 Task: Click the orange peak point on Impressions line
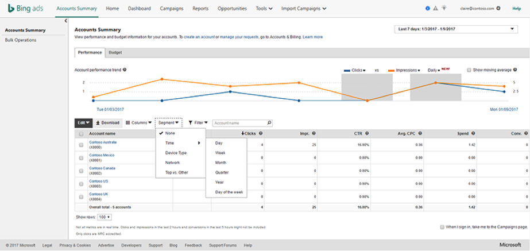[x=162, y=79]
